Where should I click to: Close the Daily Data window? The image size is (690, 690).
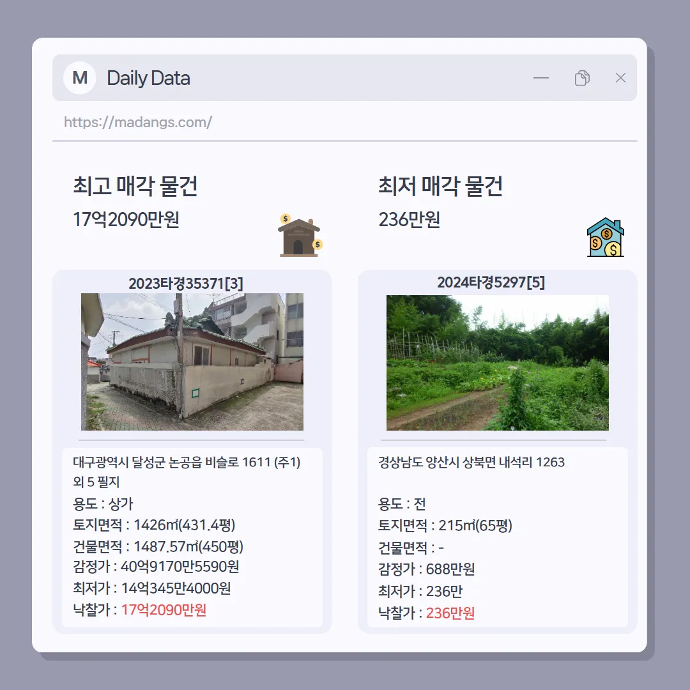(620, 78)
